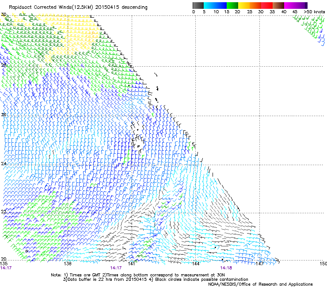The height and width of the screenshot is (287, 327).
Task: Click the latitude axis label '22'
Action: pos(4,212)
